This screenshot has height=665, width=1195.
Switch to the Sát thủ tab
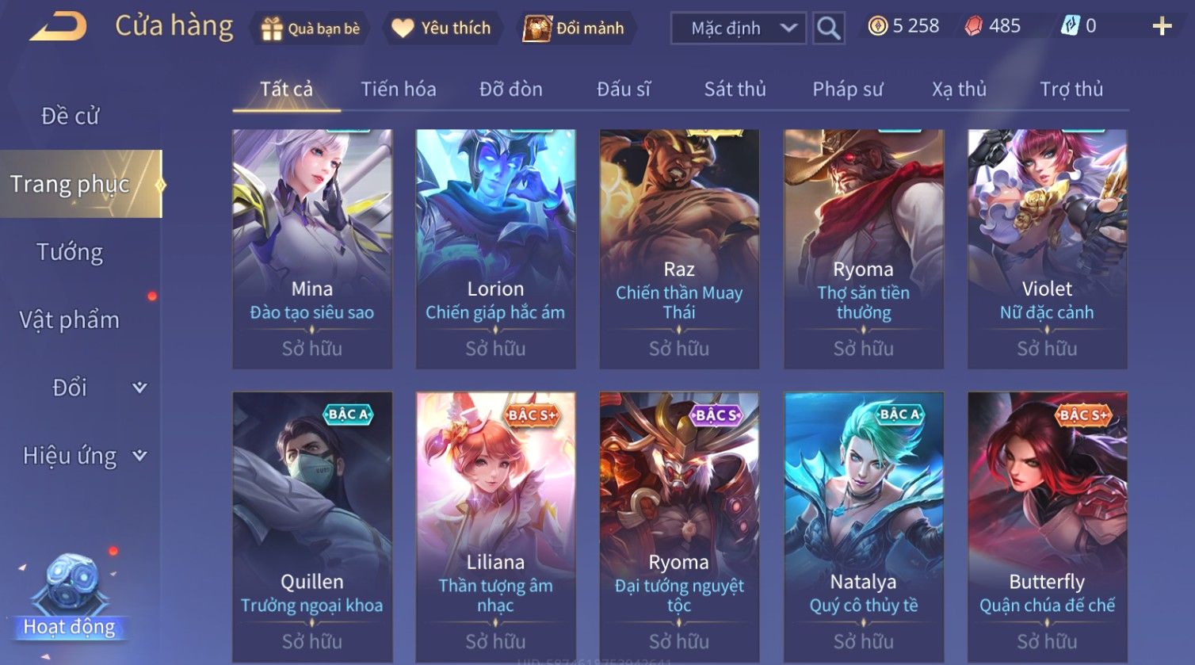pos(735,89)
